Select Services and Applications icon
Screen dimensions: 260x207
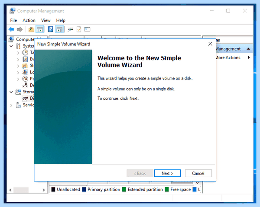(x=18, y=105)
